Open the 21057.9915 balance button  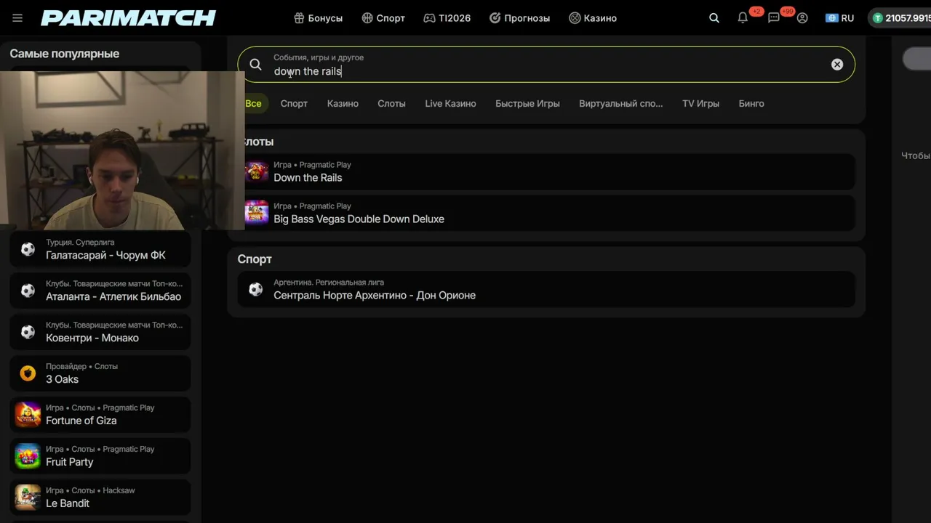click(x=900, y=18)
